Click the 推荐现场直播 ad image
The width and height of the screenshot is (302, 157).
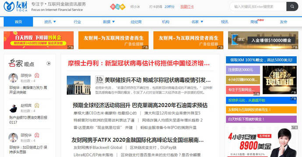[x=280, y=80]
